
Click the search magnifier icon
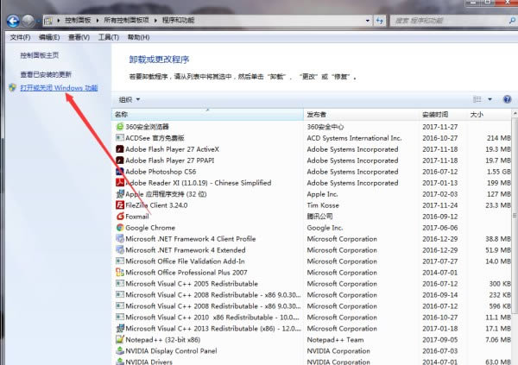point(512,21)
